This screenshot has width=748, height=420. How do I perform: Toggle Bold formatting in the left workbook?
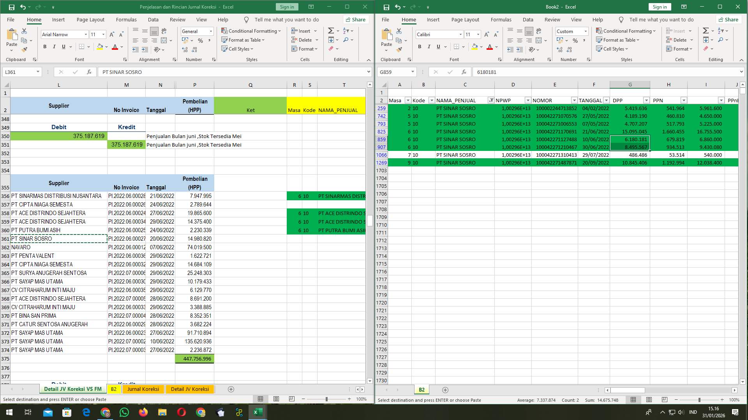(x=44, y=47)
